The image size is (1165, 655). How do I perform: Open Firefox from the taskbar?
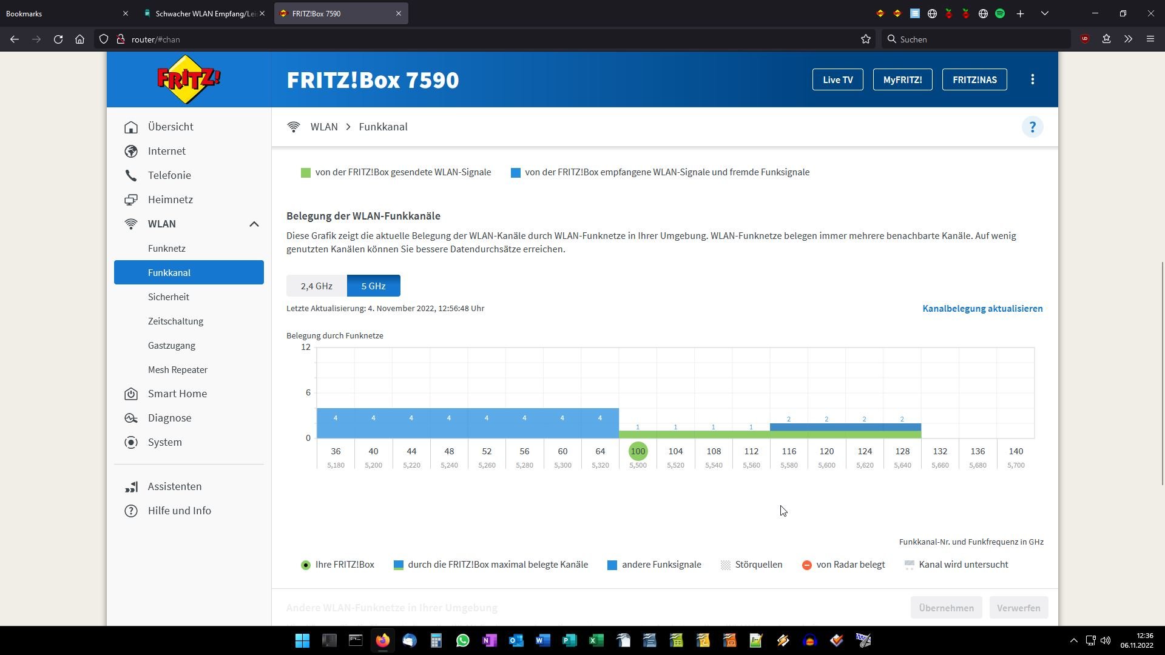pyautogui.click(x=382, y=640)
